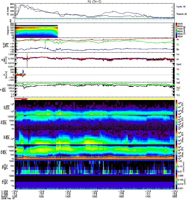The width and height of the screenshot is (189, 202).
Task: Click the Keogram counts color bar
Action: pyautogui.click(x=176, y=30)
